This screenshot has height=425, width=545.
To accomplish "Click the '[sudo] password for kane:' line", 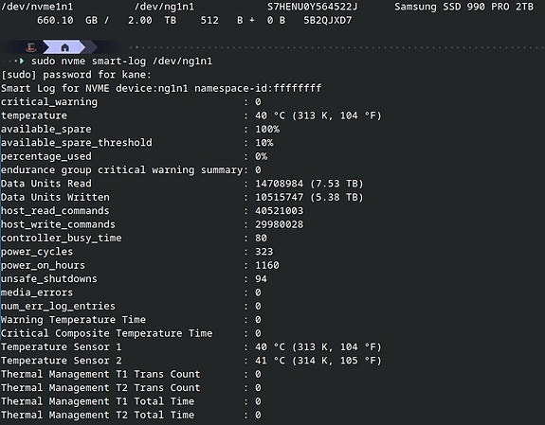I will click(76, 75).
